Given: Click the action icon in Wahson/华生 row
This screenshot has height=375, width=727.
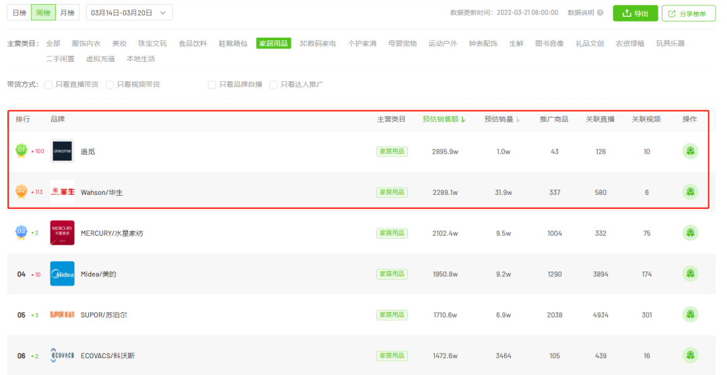Looking at the screenshot, I should click(690, 192).
